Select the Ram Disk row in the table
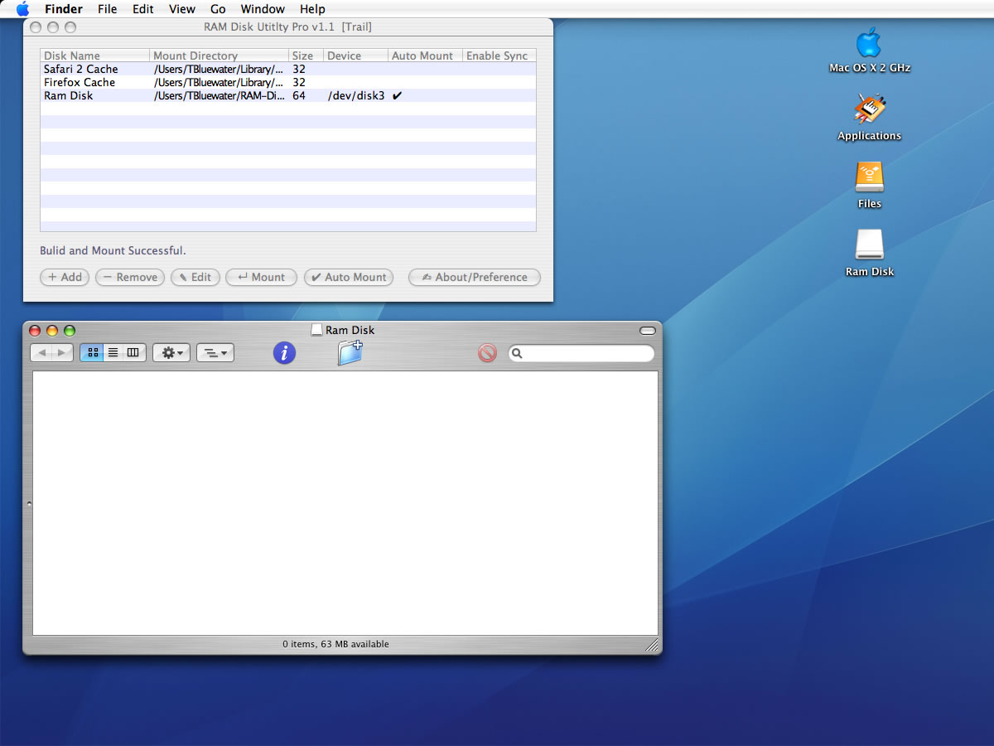This screenshot has width=994, height=746. 288,95
